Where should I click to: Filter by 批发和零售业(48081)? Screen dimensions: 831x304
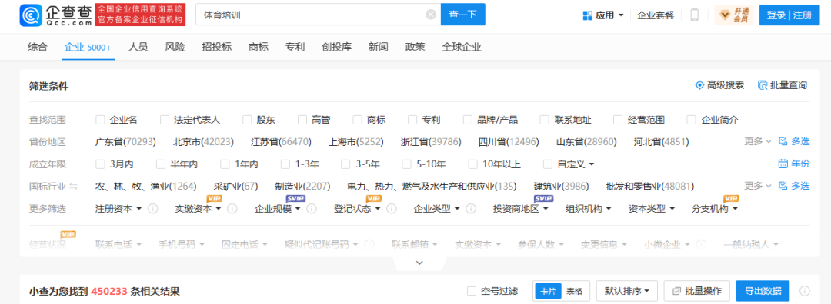[x=650, y=186]
